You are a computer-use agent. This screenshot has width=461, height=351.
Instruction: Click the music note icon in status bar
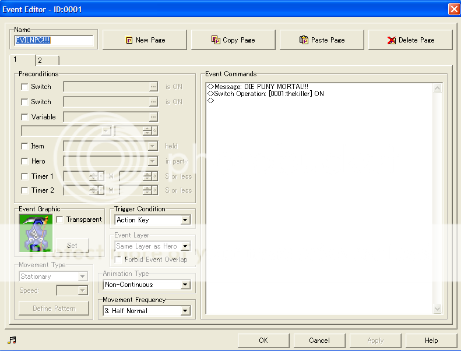(x=12, y=341)
